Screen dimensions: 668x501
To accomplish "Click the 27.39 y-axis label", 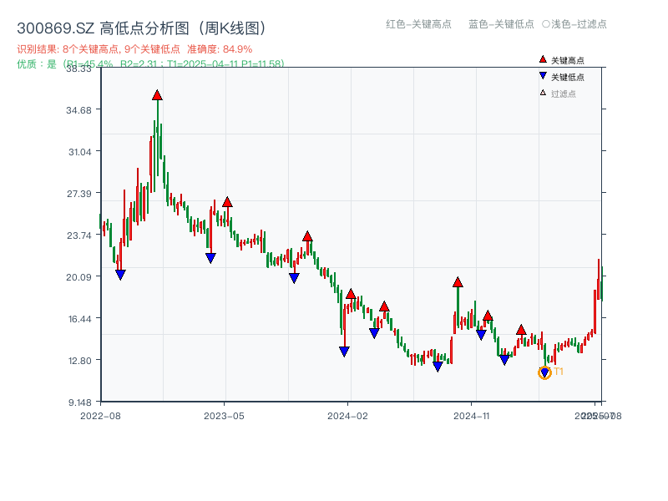I will tap(78, 194).
